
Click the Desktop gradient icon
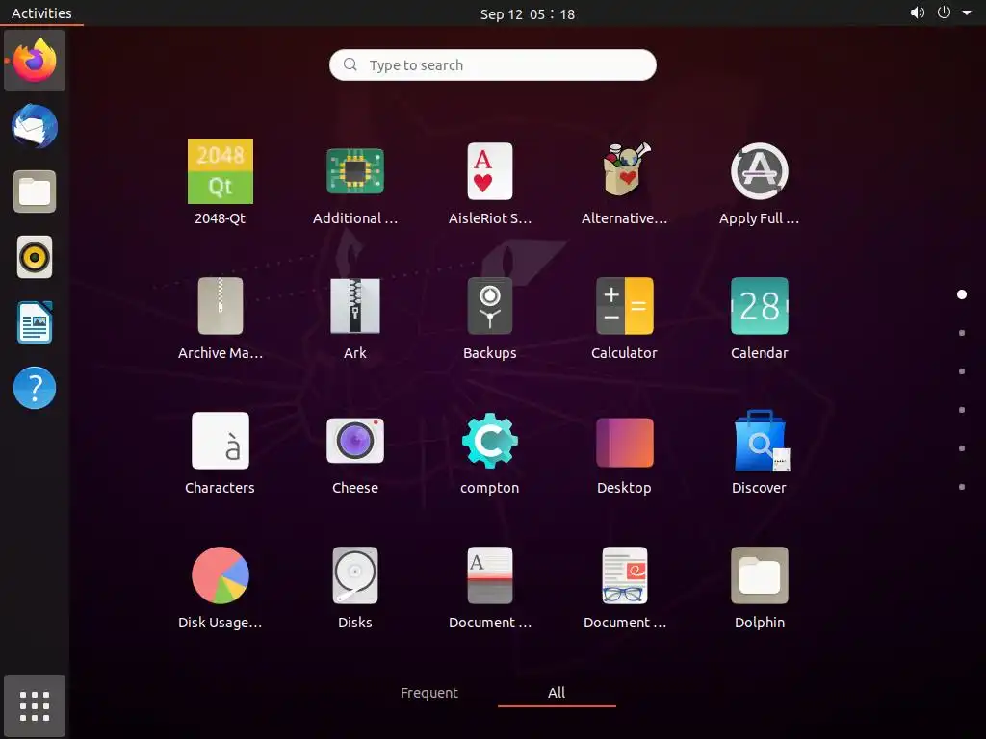[624, 442]
